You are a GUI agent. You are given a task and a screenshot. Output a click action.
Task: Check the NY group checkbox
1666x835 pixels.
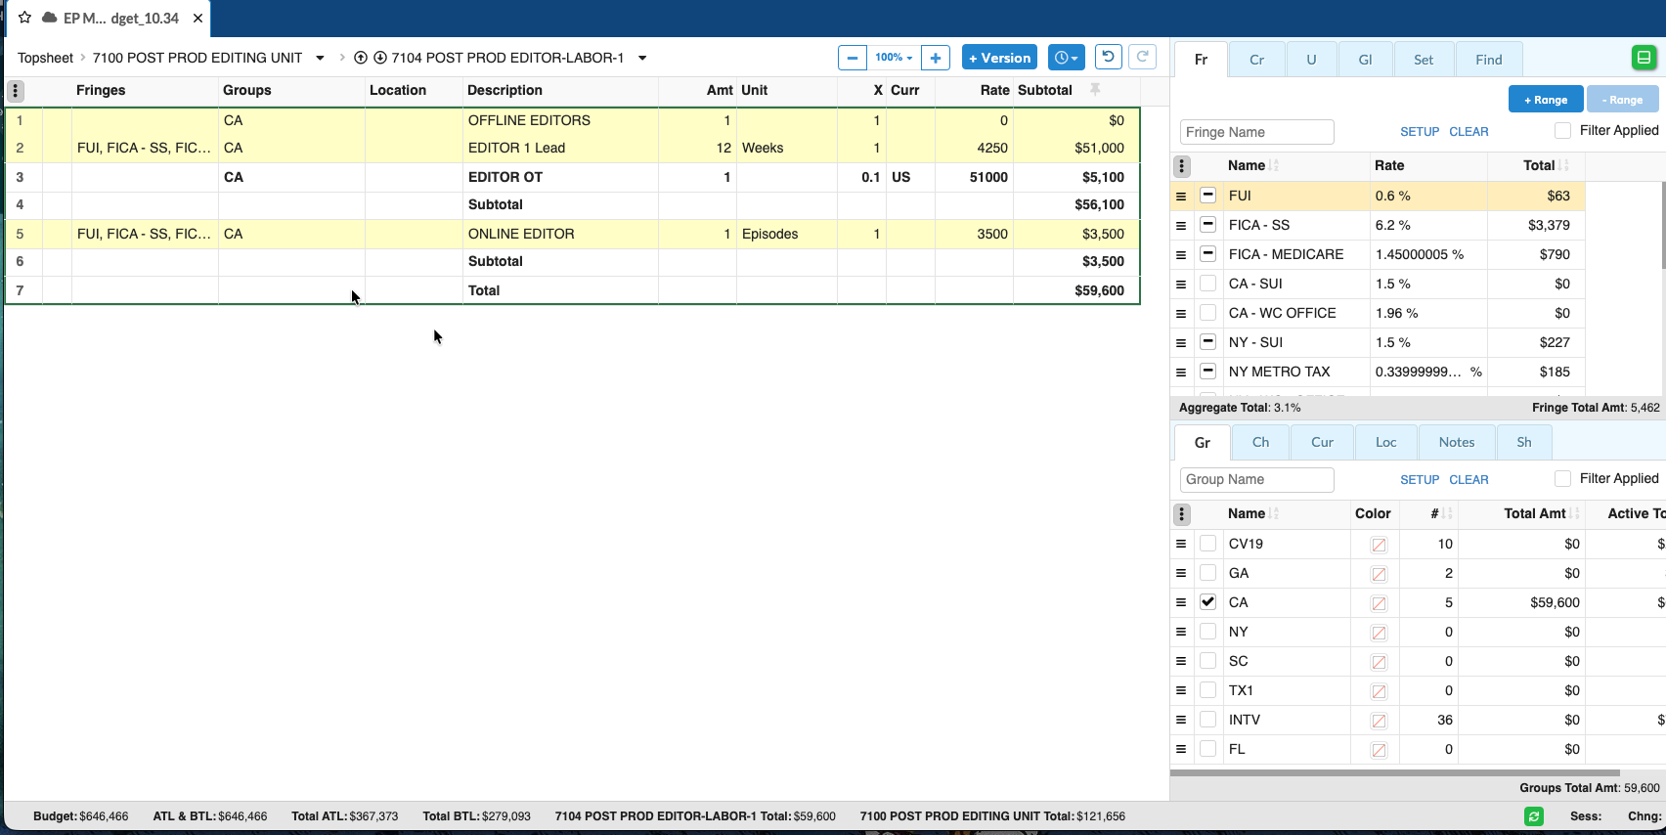click(x=1208, y=631)
